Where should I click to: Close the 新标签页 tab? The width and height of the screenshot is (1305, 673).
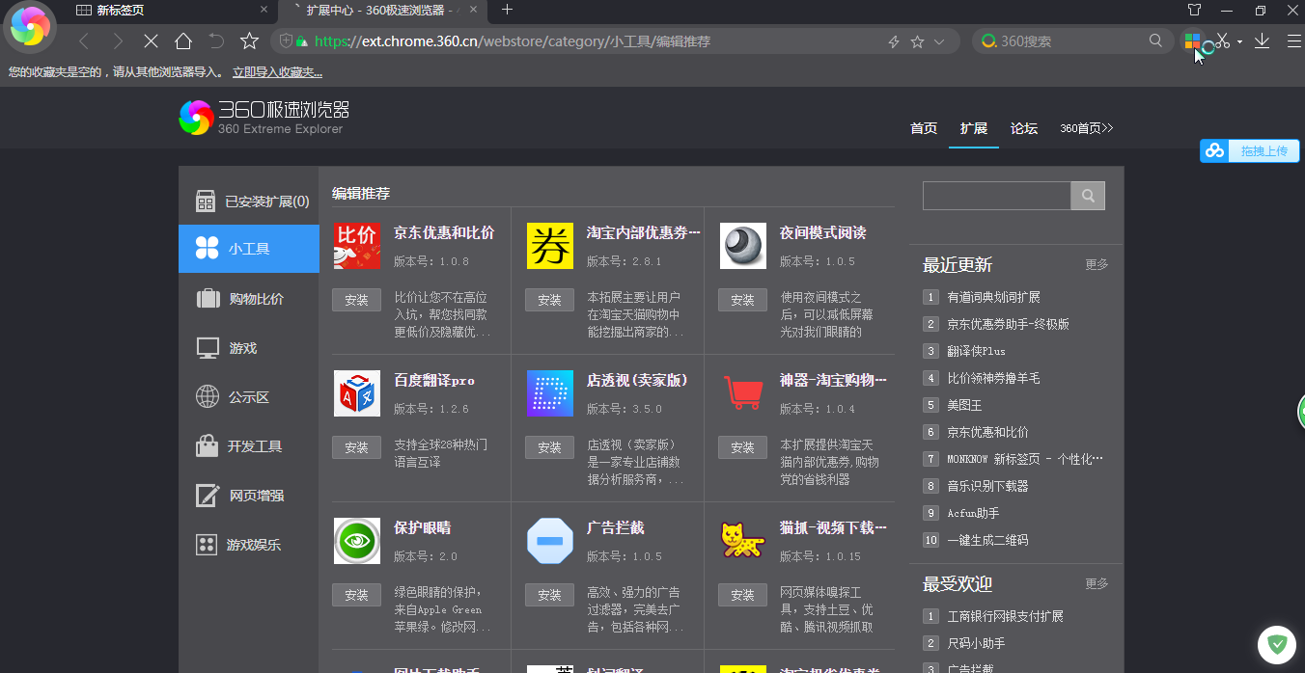tap(264, 10)
